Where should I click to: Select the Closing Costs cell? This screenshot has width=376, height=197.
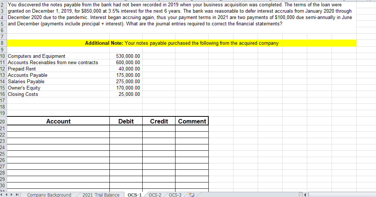pyautogui.click(x=58, y=94)
